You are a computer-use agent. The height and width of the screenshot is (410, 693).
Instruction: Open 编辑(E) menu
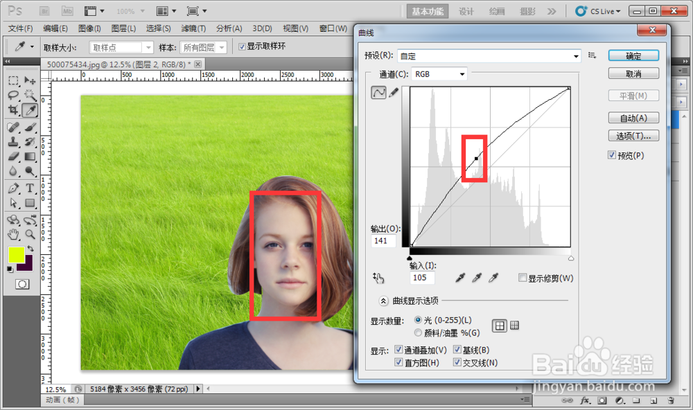coord(55,28)
